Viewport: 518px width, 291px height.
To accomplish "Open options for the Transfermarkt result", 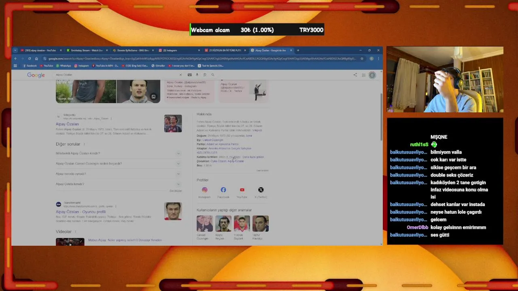I will pos(116,206).
